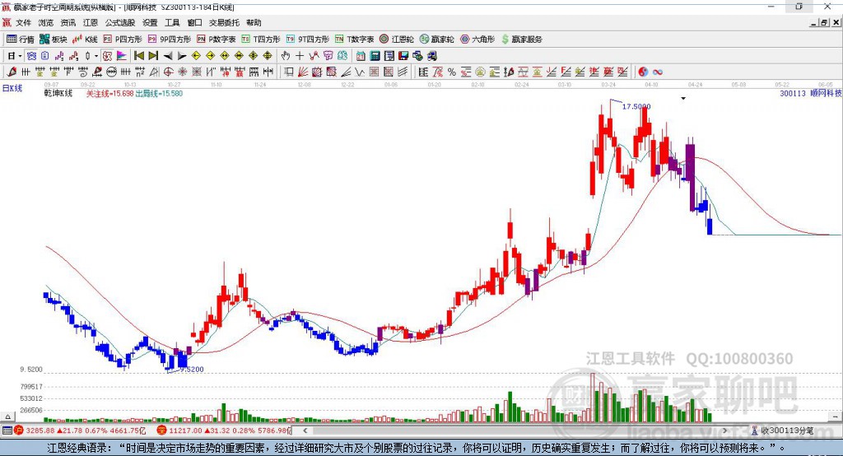Click the yin-yang Taiji icon

(643, 72)
